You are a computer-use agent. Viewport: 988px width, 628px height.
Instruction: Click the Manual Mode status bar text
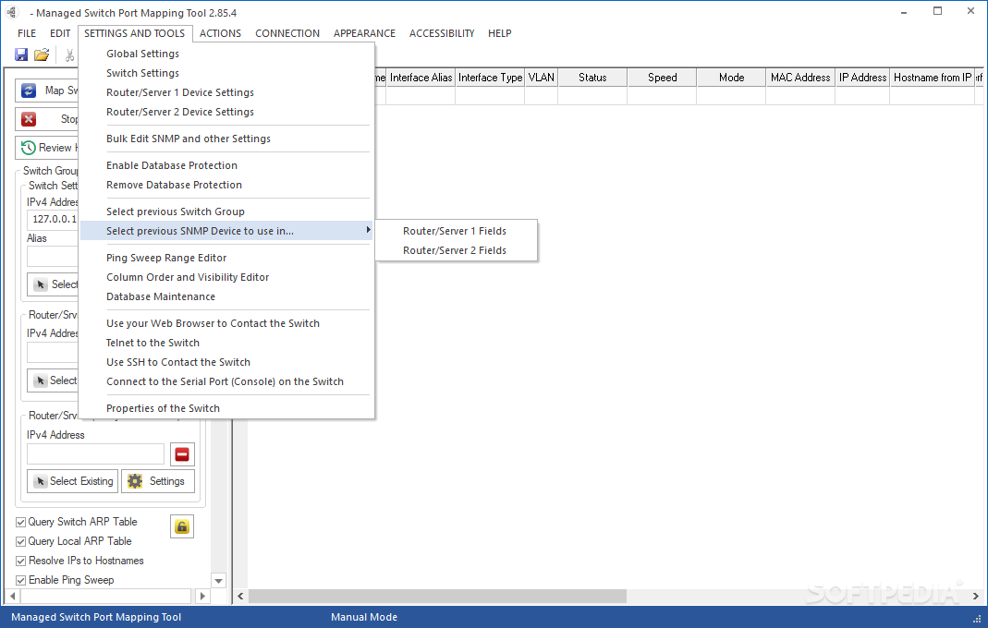pos(364,617)
